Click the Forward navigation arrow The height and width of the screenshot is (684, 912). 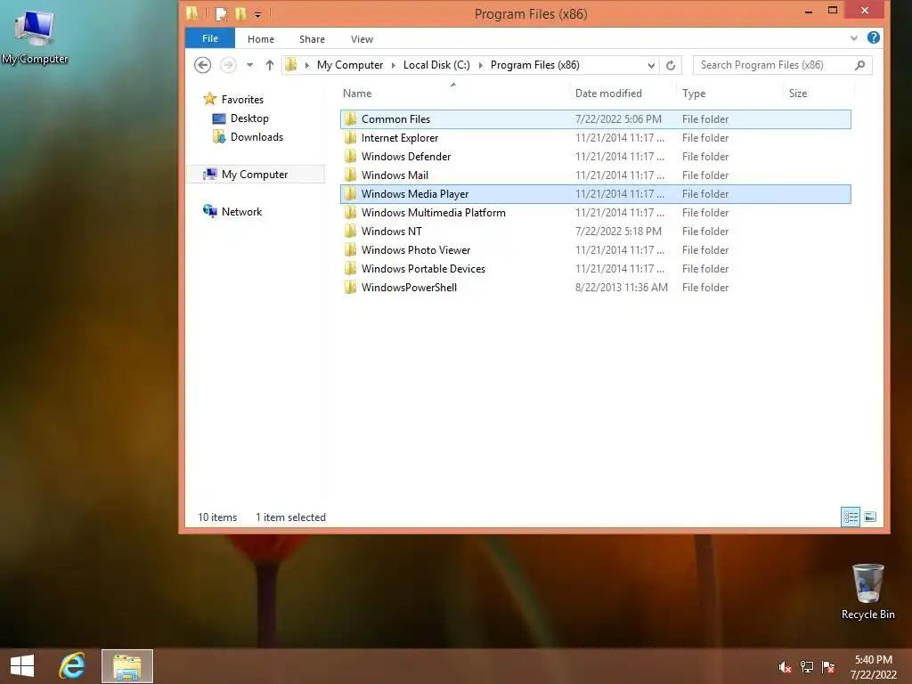click(228, 64)
